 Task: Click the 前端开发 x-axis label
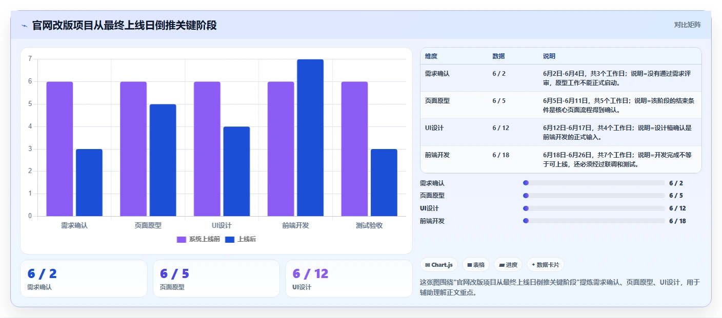tap(295, 225)
